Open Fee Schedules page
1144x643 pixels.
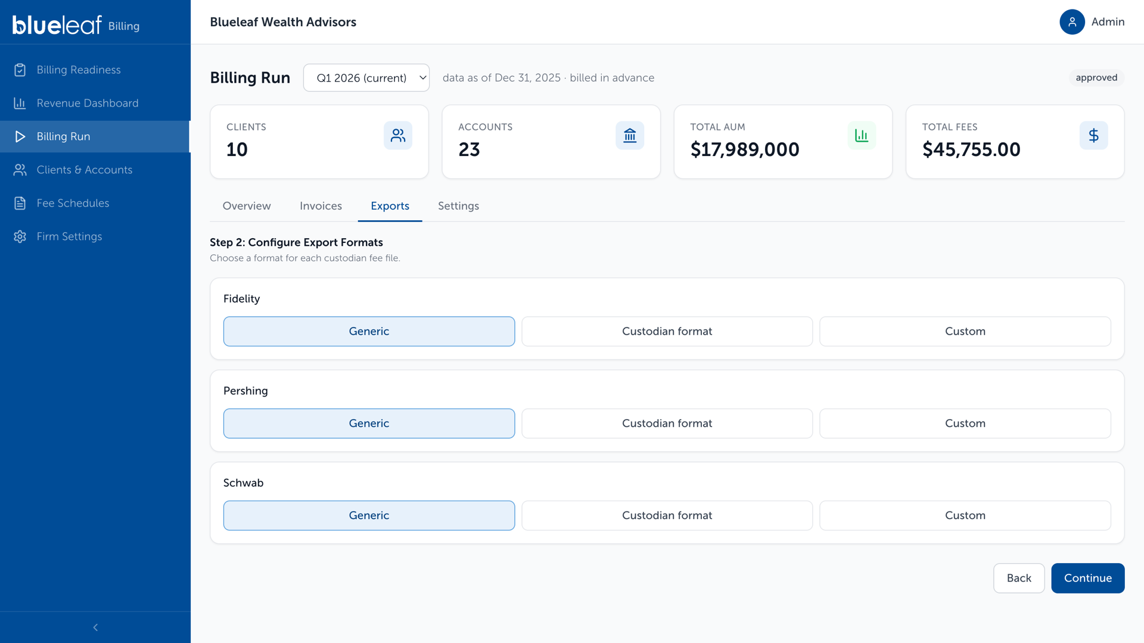coord(95,203)
